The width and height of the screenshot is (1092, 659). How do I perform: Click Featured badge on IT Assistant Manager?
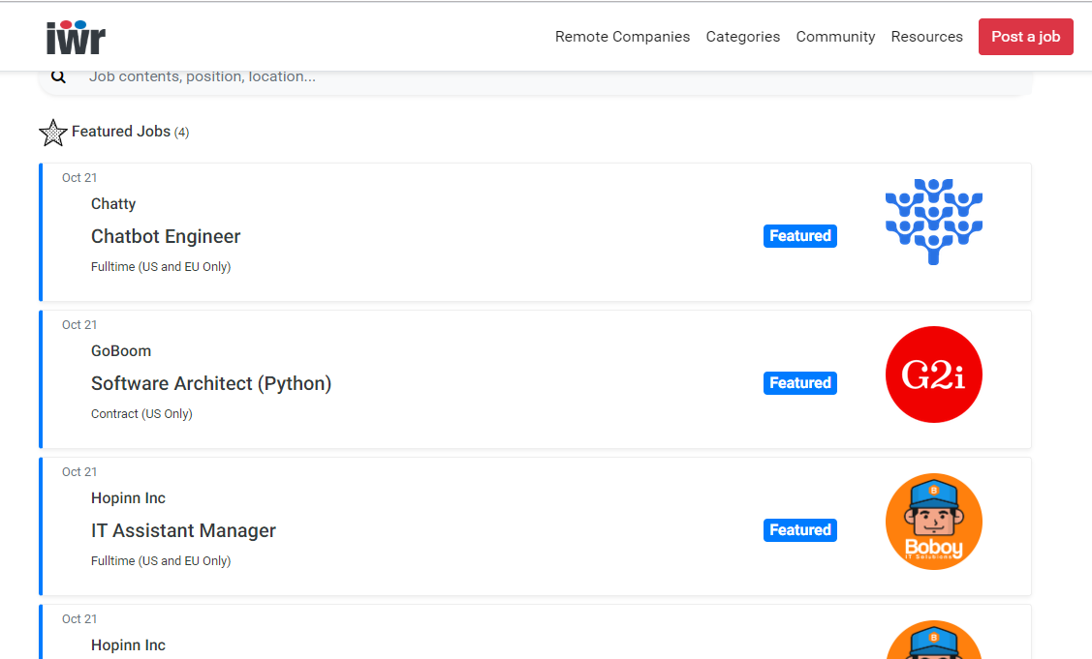tap(800, 530)
